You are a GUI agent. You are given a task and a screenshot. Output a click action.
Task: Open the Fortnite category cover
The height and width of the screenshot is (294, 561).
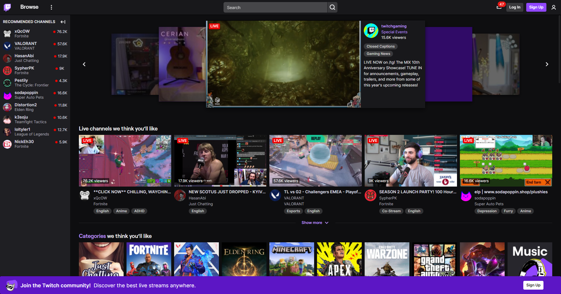[149, 259]
